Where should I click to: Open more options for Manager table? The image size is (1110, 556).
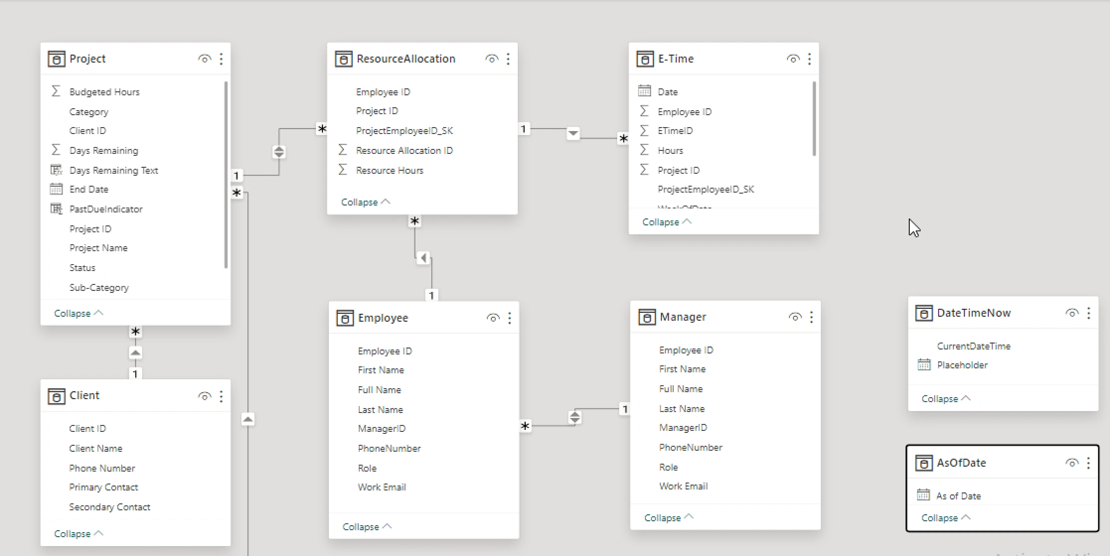[811, 317]
